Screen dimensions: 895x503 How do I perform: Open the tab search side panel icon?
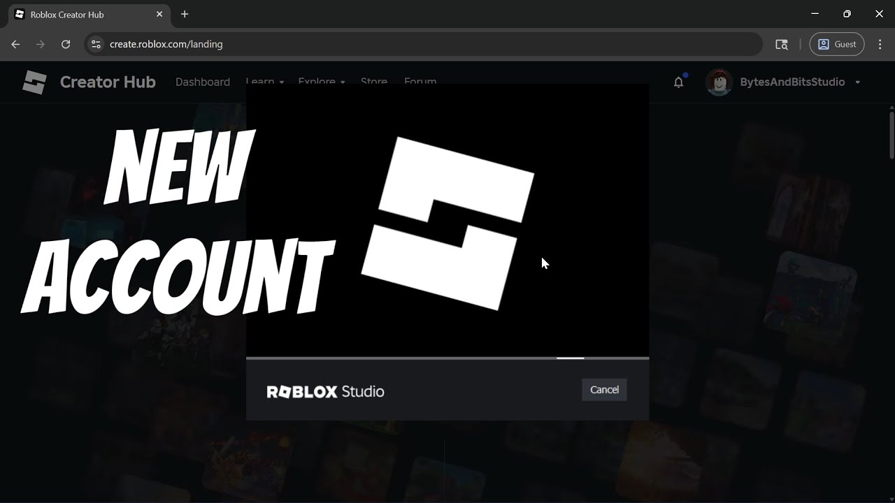coord(782,44)
